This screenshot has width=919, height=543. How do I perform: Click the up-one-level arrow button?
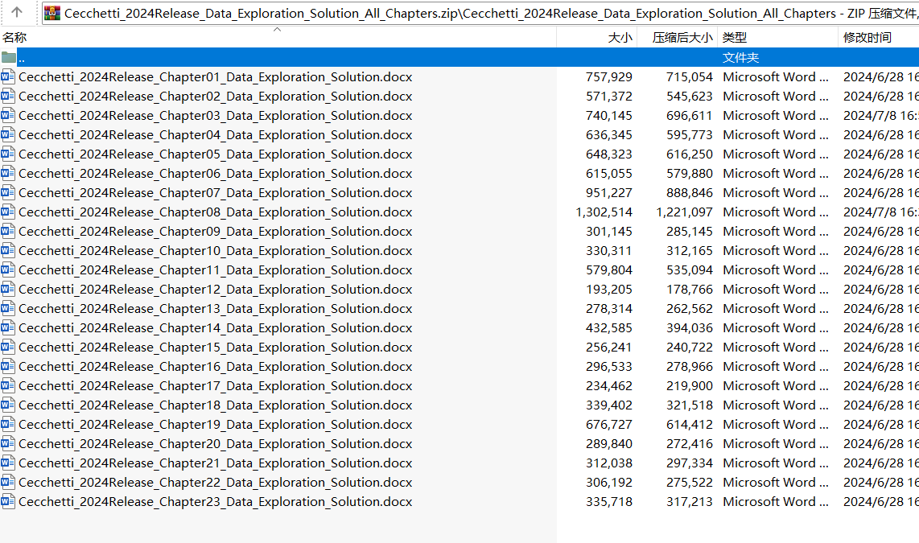pyautogui.click(x=16, y=12)
